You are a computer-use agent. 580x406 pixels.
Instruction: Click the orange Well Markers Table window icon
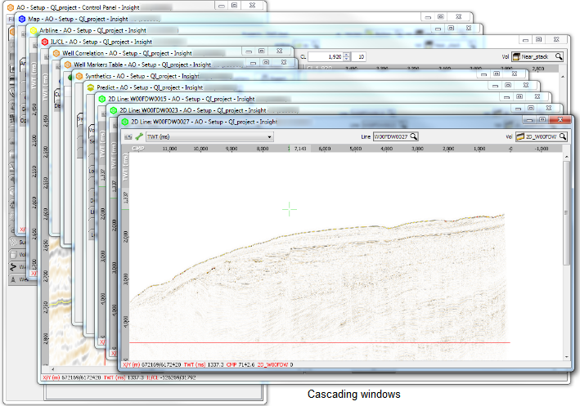point(68,65)
